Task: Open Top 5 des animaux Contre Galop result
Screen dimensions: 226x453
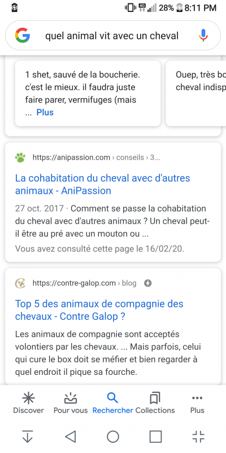Action: 99,310
